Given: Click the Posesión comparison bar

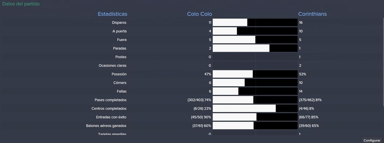Looking at the screenshot, I should pyautogui.click(x=255, y=74).
